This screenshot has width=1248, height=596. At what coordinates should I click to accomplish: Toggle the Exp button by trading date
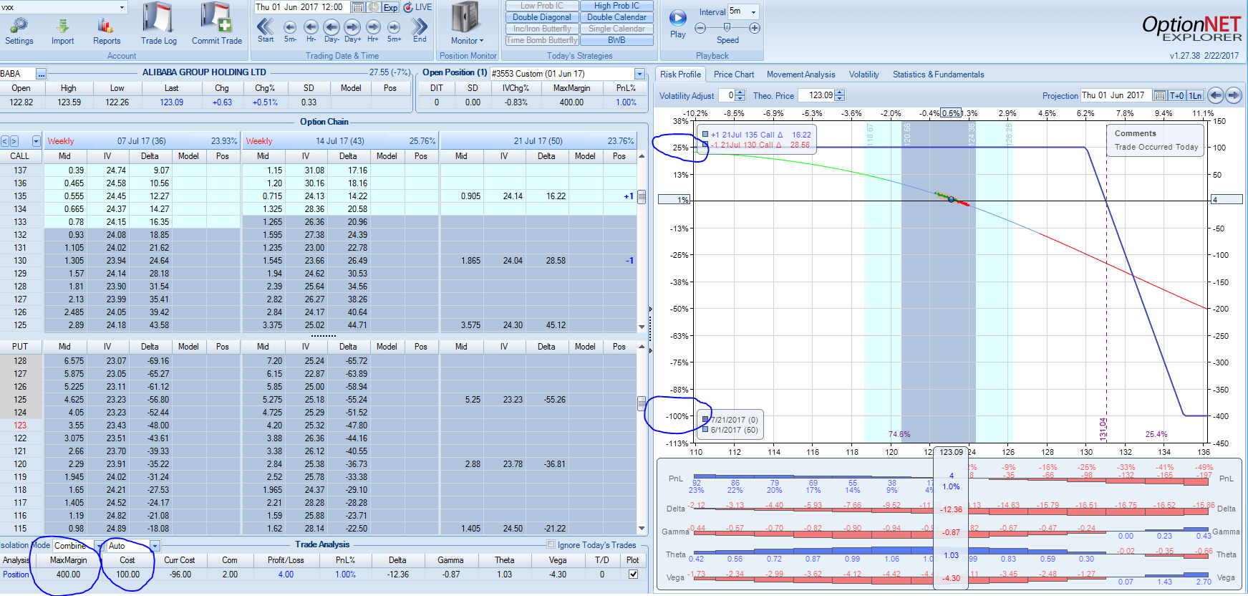tap(390, 7)
